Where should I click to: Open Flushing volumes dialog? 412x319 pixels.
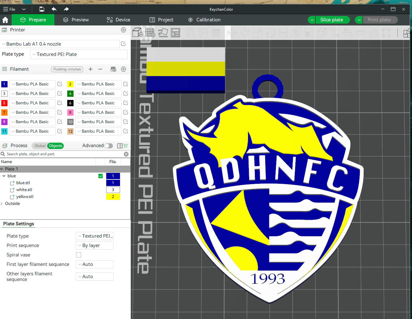click(x=67, y=69)
